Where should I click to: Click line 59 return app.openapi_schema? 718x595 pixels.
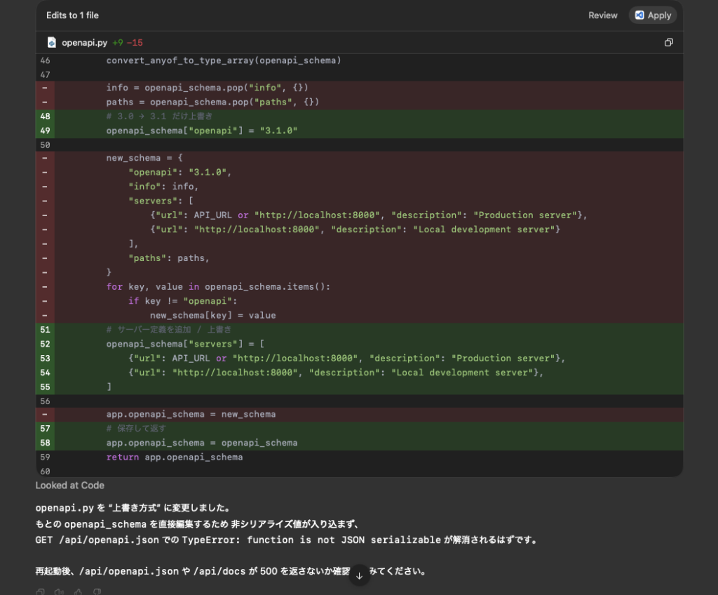point(175,457)
